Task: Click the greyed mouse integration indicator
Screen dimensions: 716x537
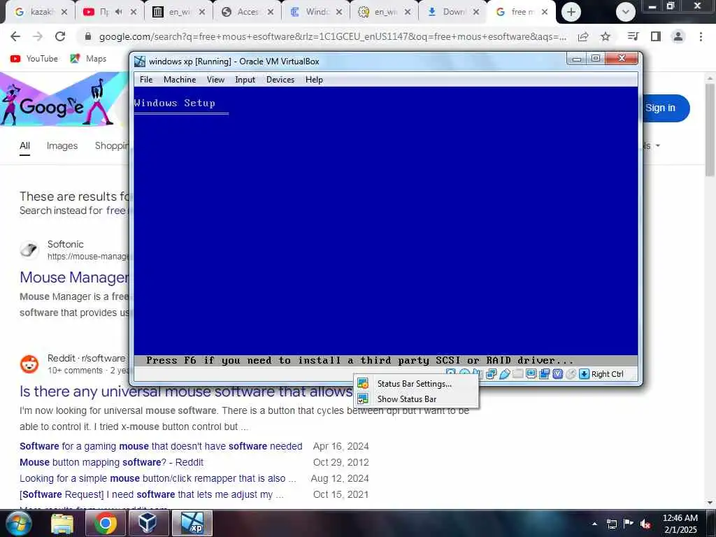Action: (x=571, y=374)
